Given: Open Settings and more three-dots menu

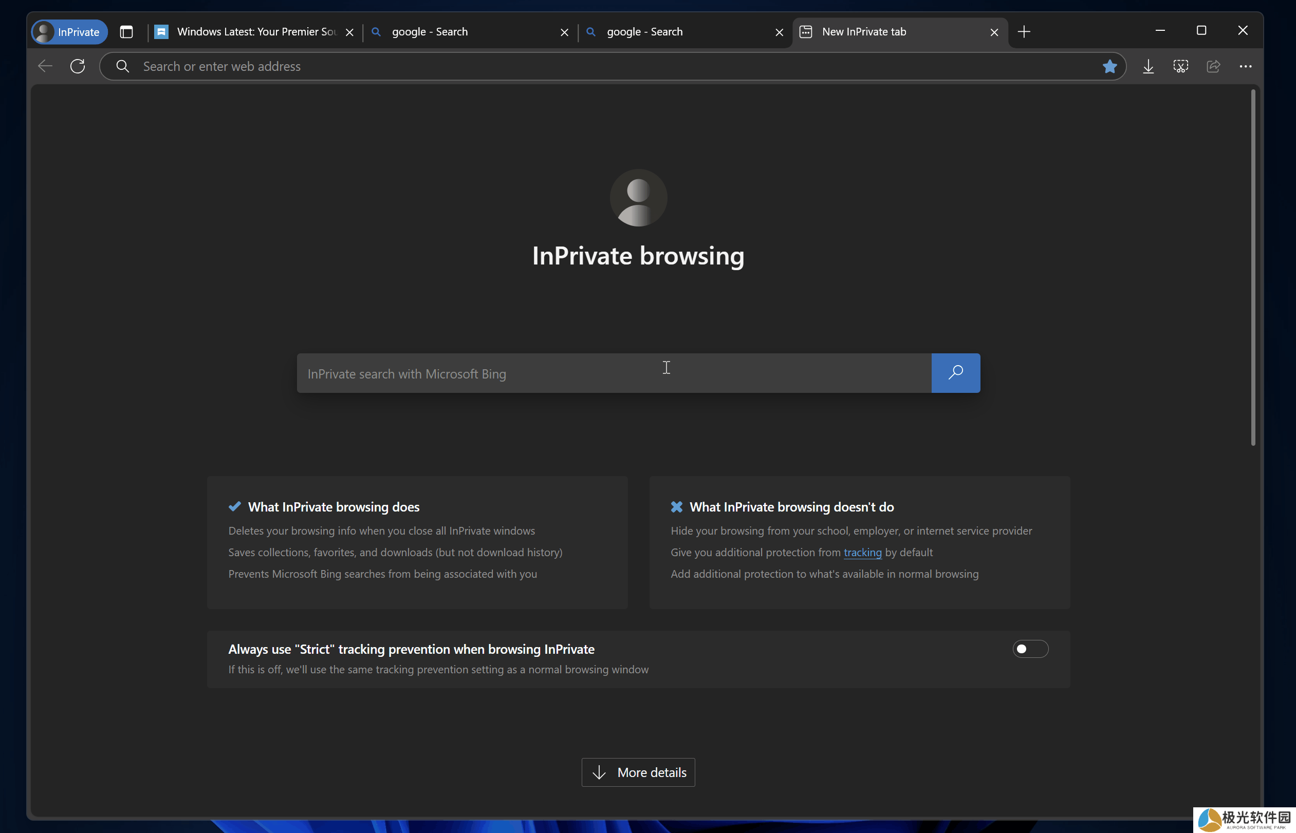Looking at the screenshot, I should (1245, 67).
